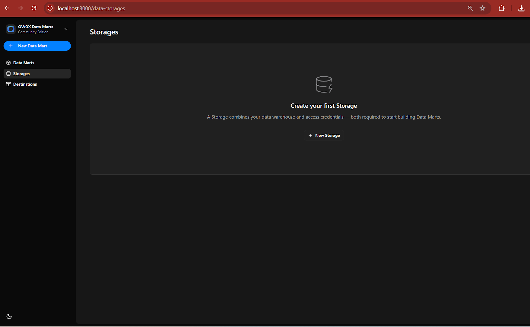This screenshot has height=327, width=530.
Task: Click the OWOX Data Marts logo icon
Action: click(11, 29)
